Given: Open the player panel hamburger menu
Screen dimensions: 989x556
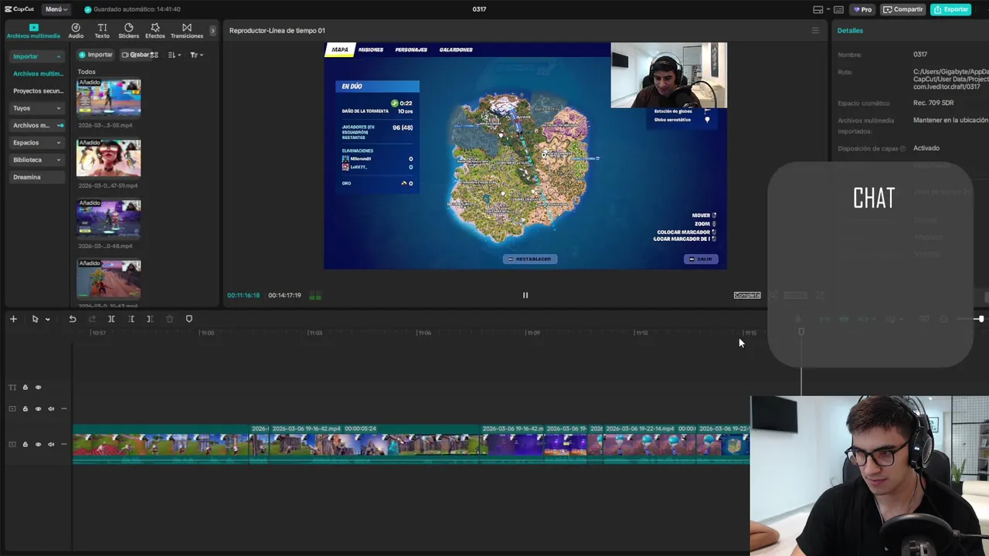Looking at the screenshot, I should (814, 31).
